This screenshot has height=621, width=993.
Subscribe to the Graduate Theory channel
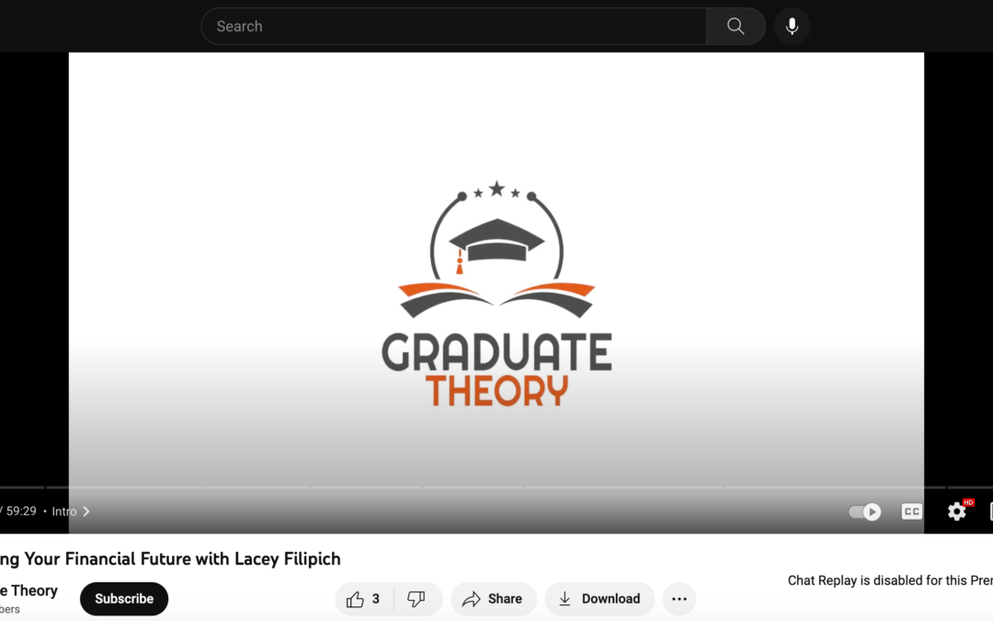click(x=124, y=599)
